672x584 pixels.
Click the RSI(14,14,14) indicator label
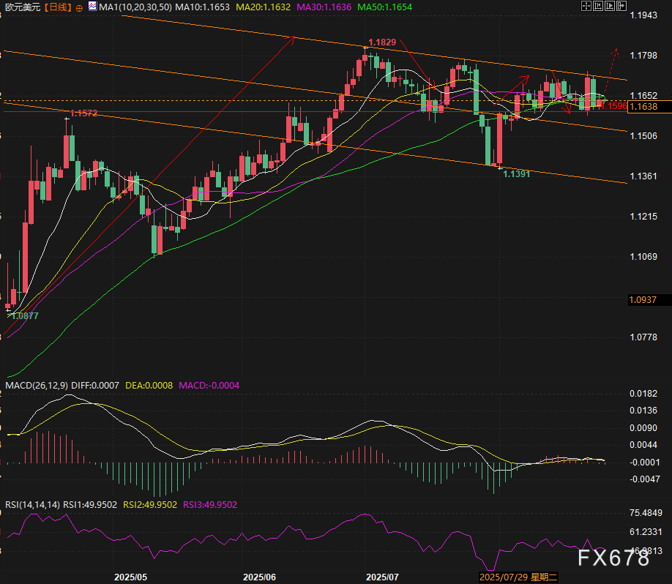click(x=31, y=504)
